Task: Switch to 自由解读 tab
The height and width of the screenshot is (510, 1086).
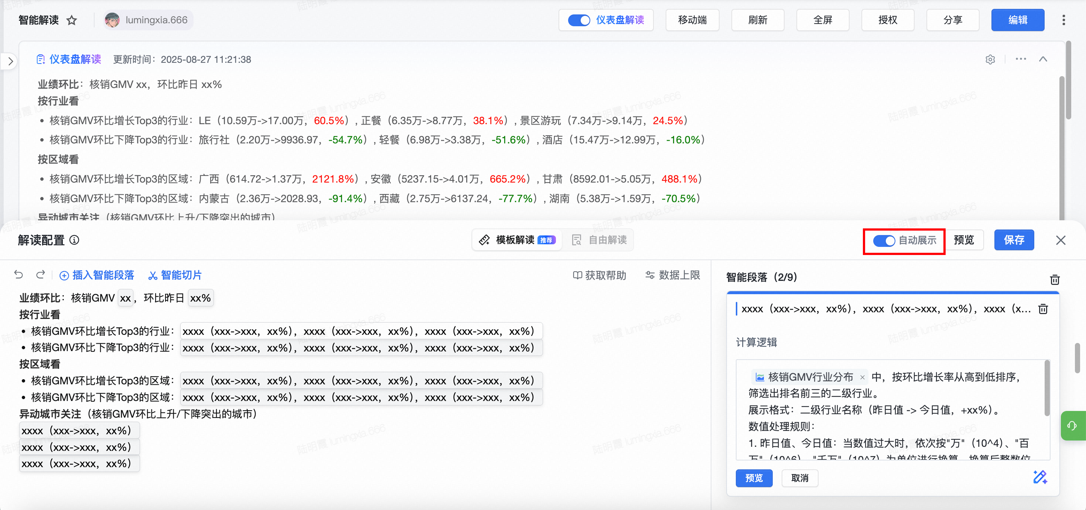Action: (599, 240)
